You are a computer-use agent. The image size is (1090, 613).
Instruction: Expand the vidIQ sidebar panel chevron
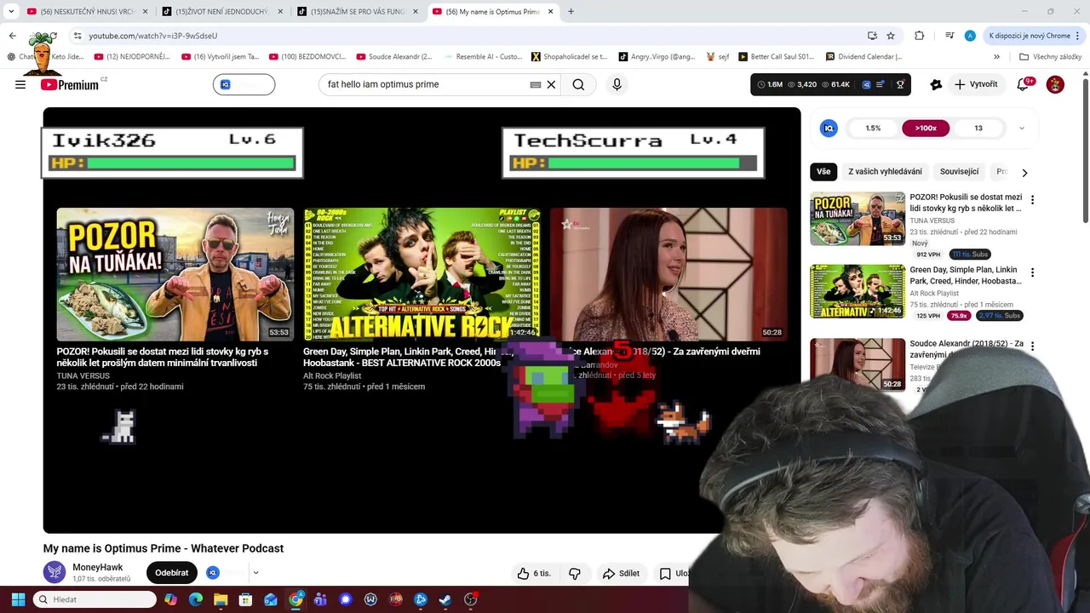(x=1021, y=129)
